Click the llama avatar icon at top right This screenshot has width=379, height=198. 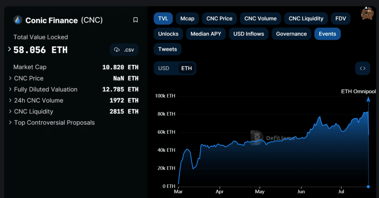[x=368, y=13]
